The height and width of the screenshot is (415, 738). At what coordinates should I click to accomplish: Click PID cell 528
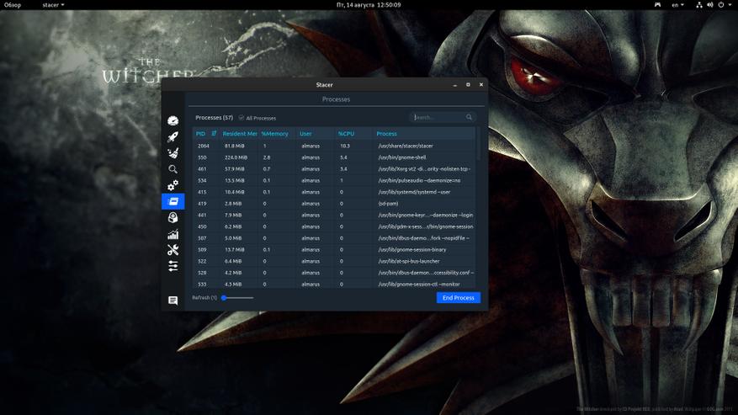(x=202, y=273)
